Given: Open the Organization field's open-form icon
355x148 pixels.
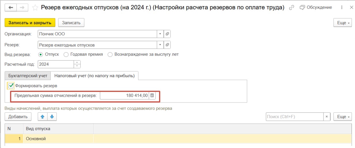Looking at the screenshot, I should (167, 34).
